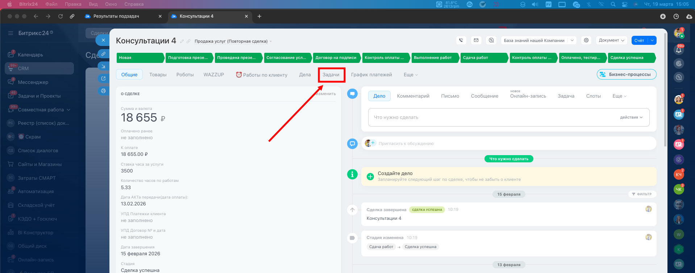Open macOS Control Center icon

tap(625, 4)
